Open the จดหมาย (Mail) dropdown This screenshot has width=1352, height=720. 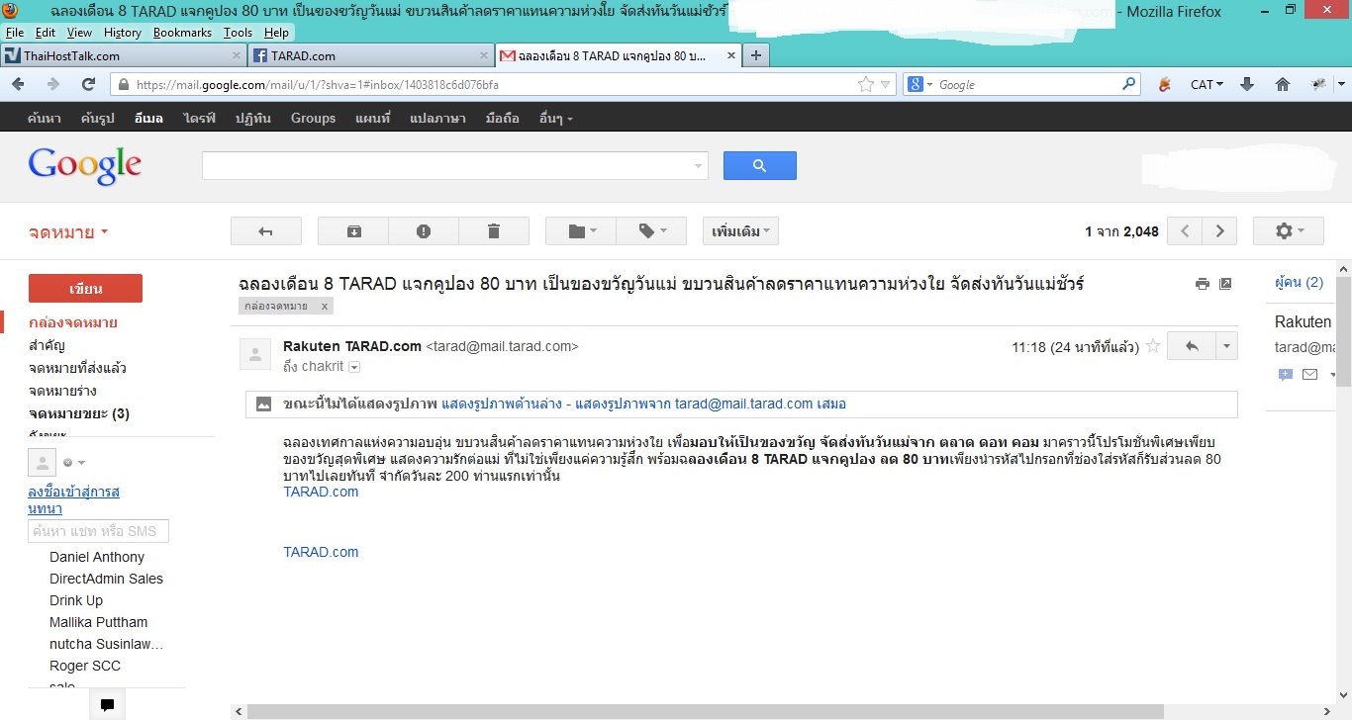click(x=67, y=232)
